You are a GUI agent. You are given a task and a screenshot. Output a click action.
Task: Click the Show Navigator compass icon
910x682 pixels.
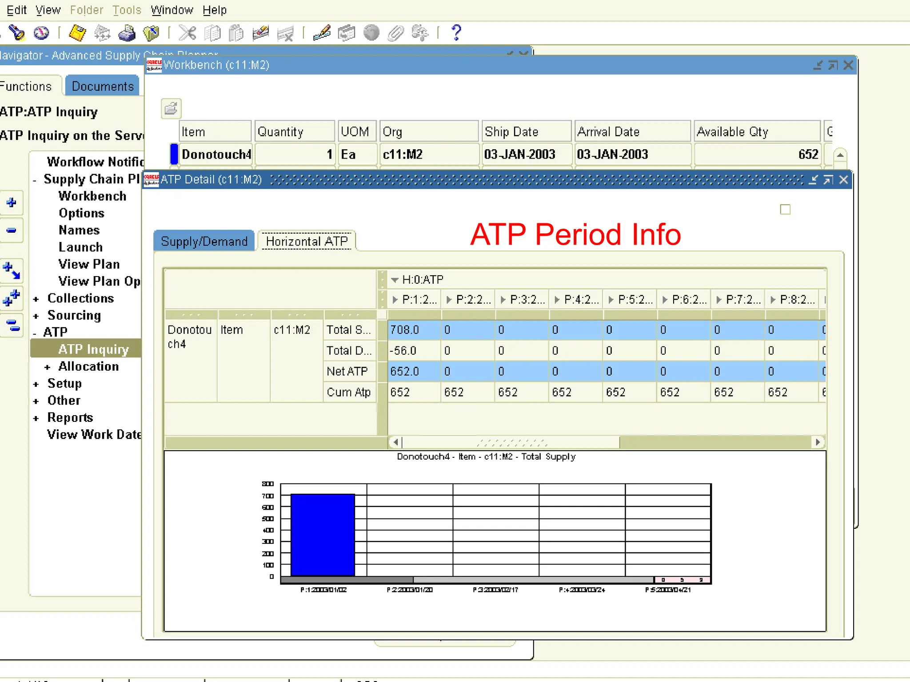(x=41, y=33)
